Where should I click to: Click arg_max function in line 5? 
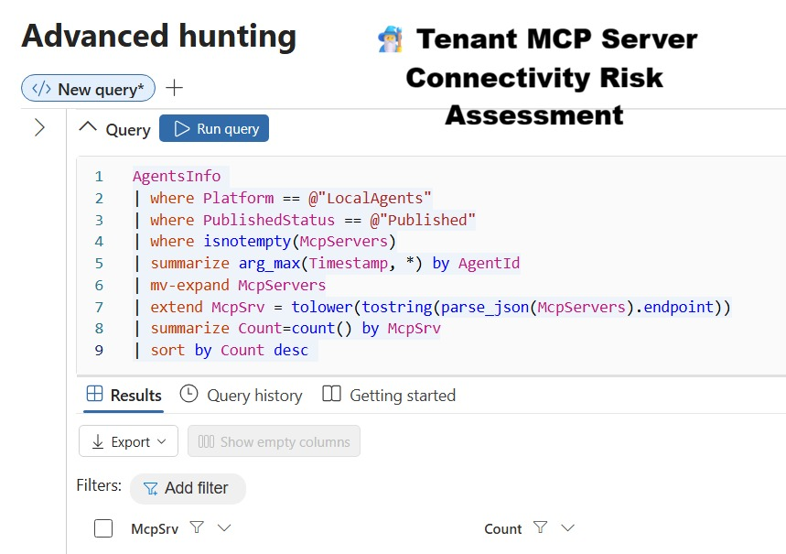point(269,264)
